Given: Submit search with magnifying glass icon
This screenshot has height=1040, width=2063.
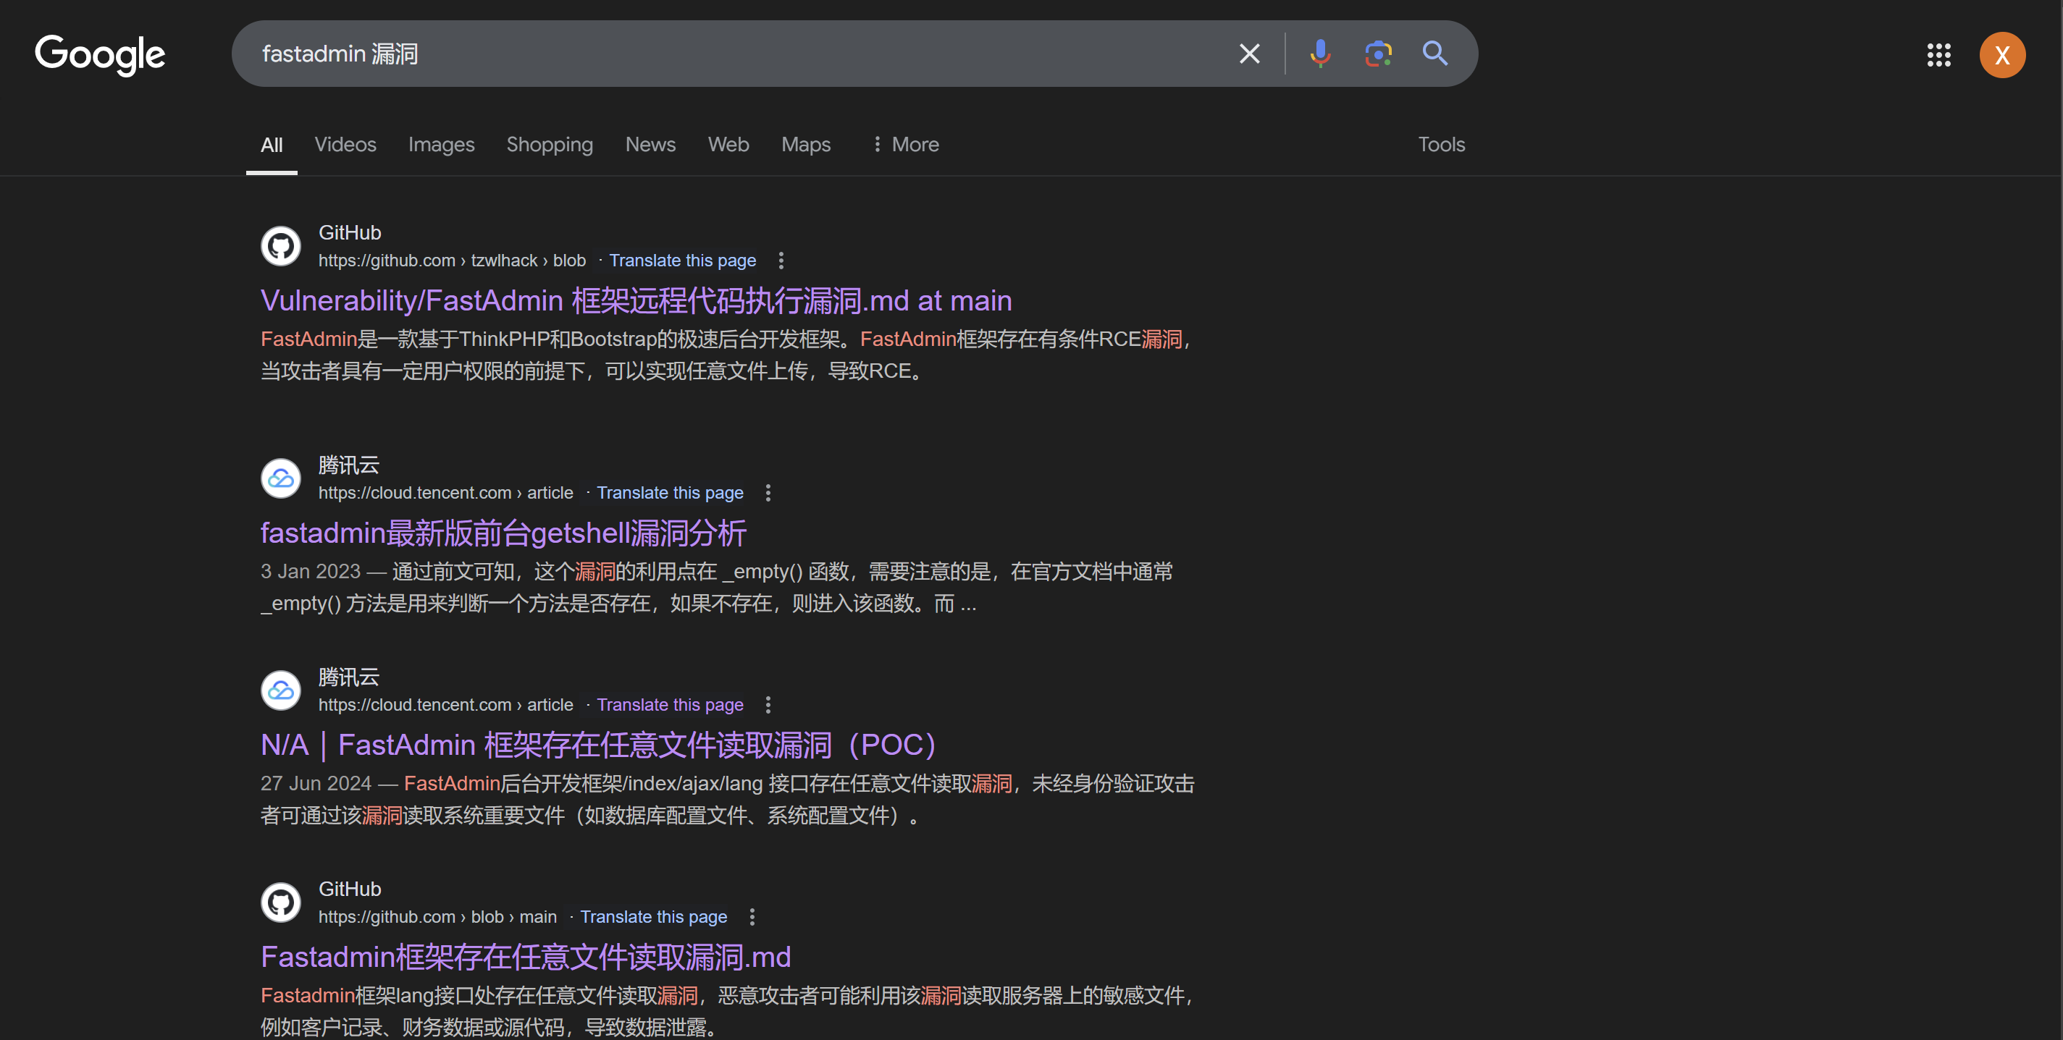Looking at the screenshot, I should 1435,54.
